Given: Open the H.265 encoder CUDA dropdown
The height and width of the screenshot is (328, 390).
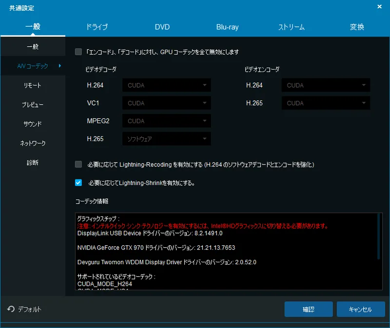Looking at the screenshot, I should coord(326,103).
